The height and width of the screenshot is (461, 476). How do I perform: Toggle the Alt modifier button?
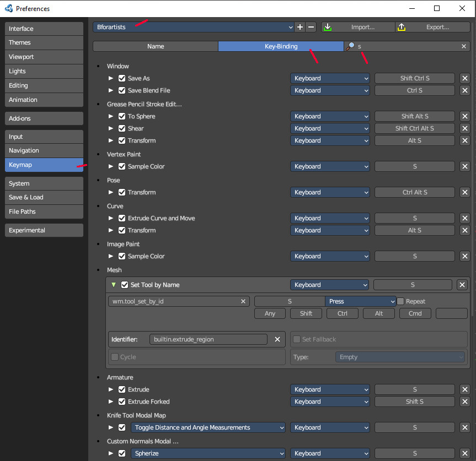[379, 313]
